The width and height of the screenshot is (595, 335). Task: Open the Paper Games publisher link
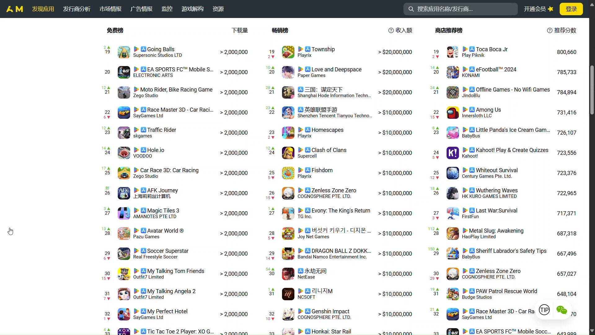click(311, 75)
